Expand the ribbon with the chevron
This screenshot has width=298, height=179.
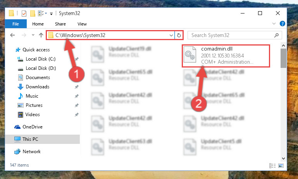point(274,24)
